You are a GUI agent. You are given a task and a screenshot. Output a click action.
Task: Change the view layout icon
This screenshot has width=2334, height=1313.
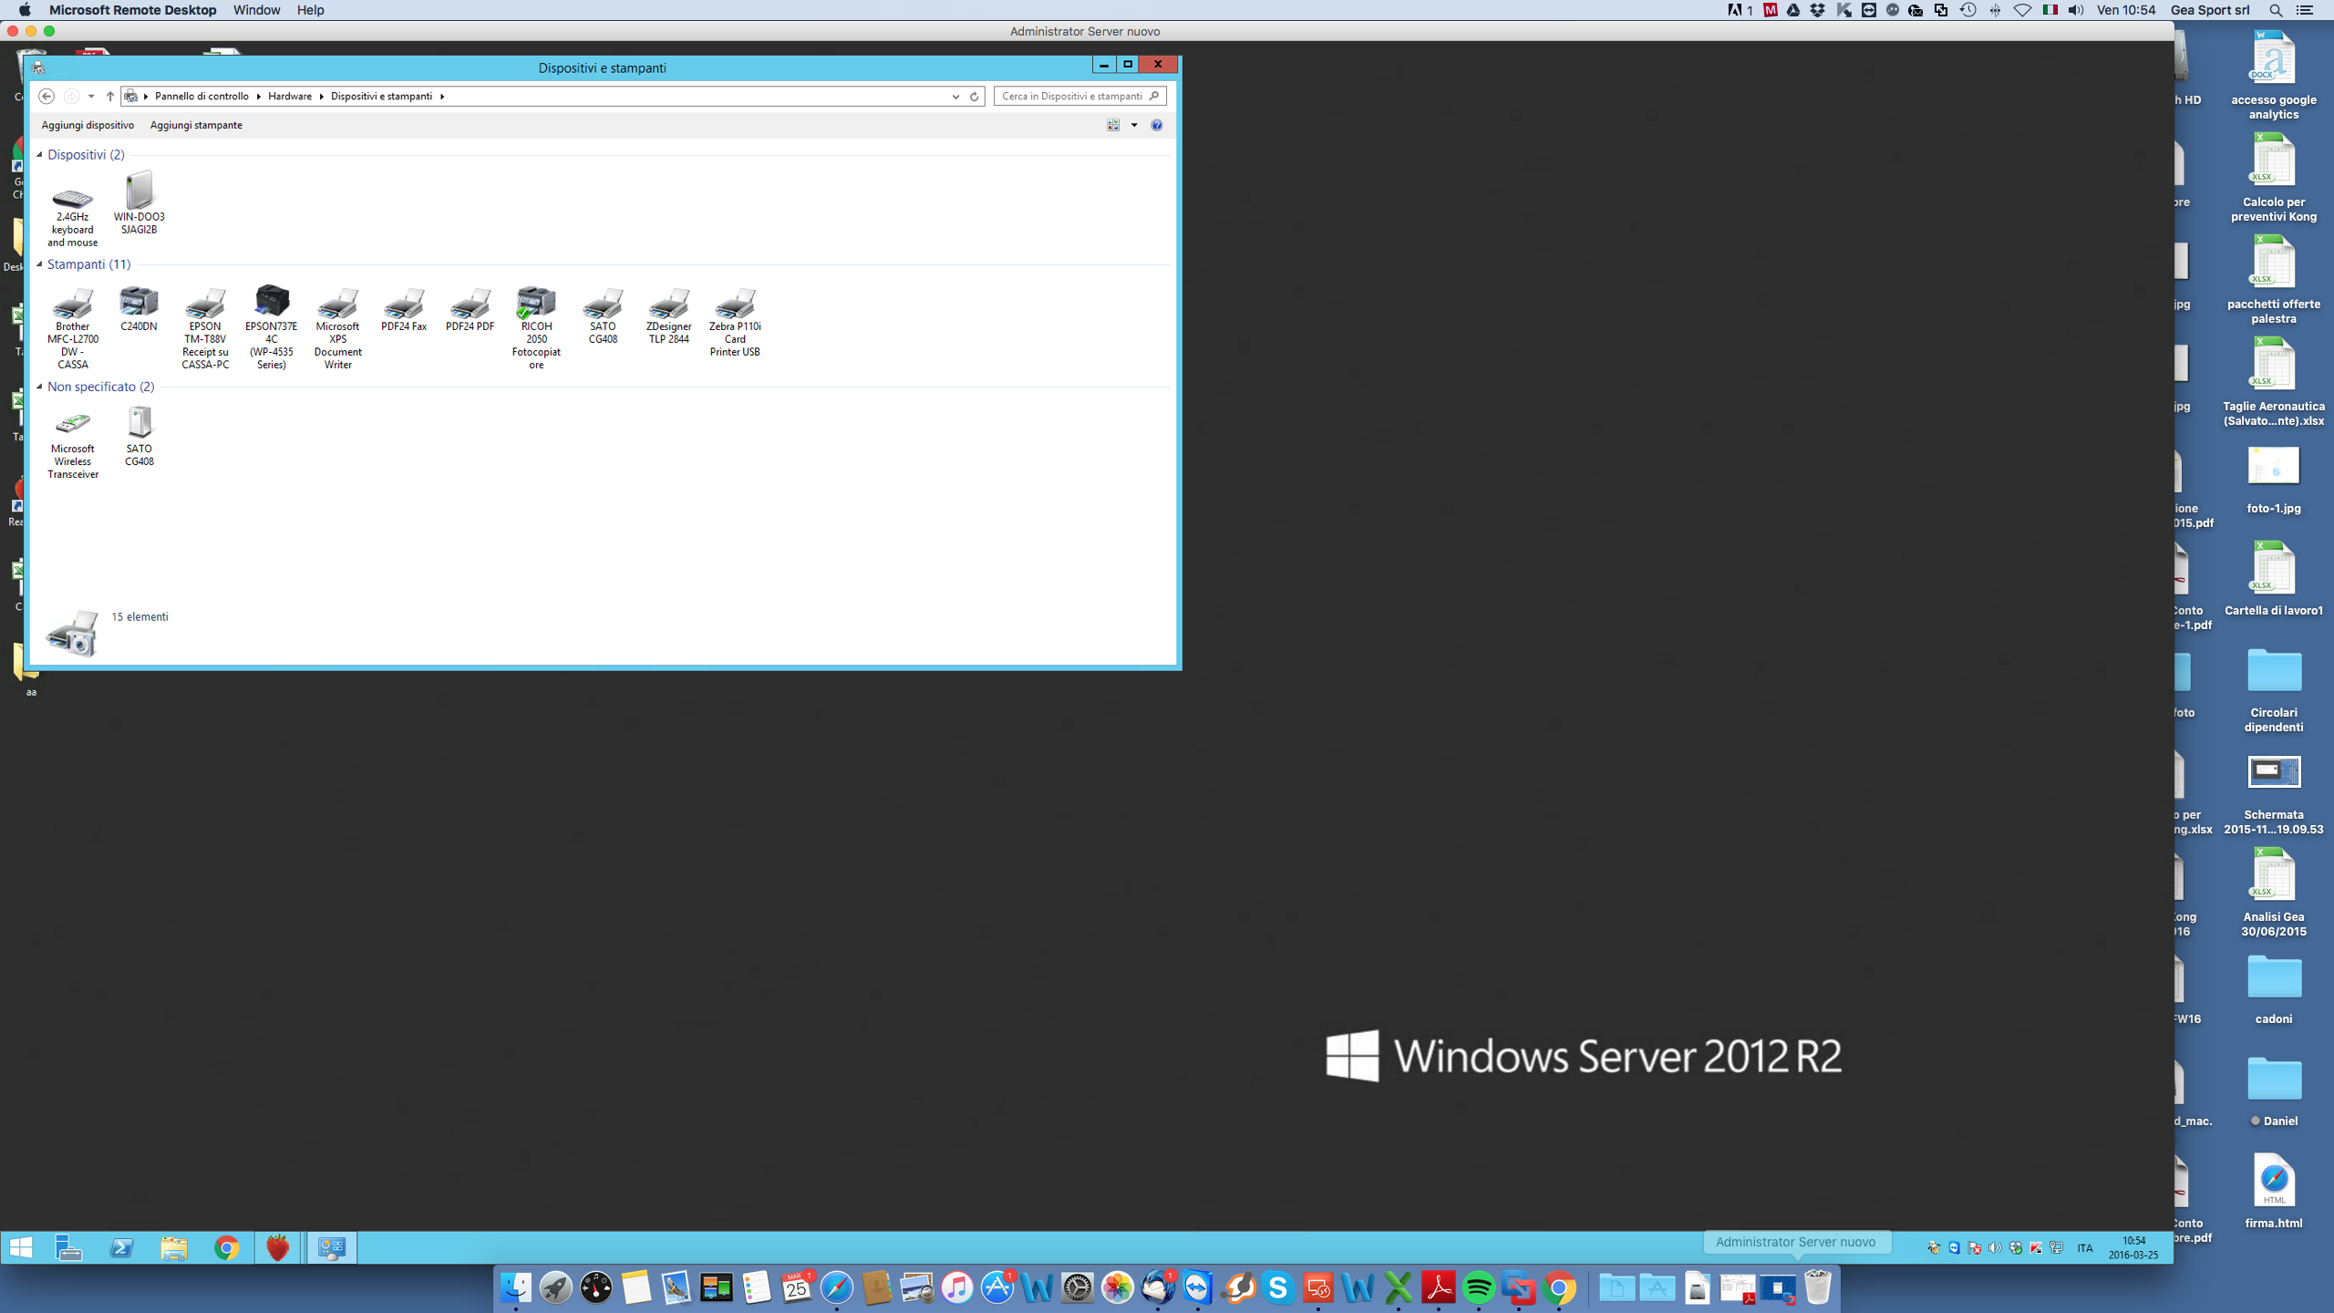(1113, 125)
